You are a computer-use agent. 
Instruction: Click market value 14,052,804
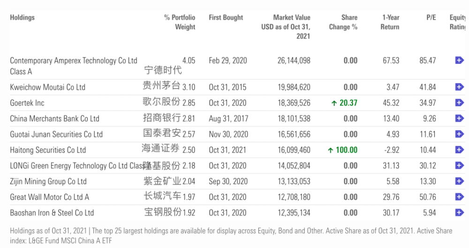pyautogui.click(x=294, y=166)
